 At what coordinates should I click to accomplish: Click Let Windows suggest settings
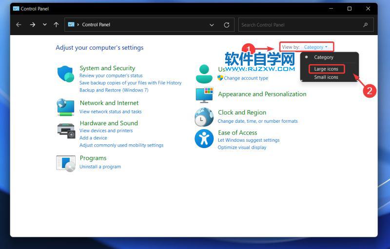(249, 140)
